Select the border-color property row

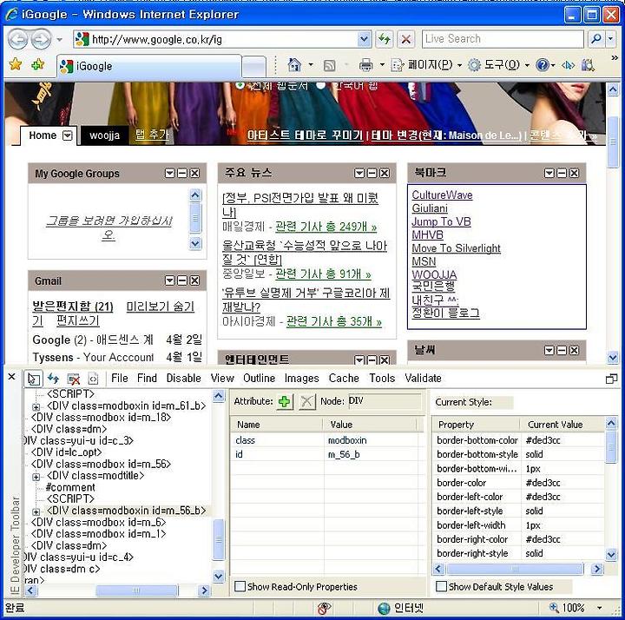[x=519, y=483]
